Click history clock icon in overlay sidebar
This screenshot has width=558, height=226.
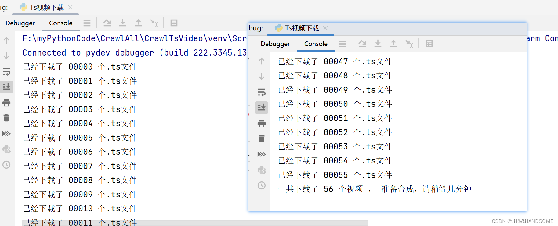262,185
